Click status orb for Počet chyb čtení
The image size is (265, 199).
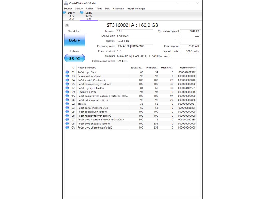pyautogui.click(x=67, y=72)
